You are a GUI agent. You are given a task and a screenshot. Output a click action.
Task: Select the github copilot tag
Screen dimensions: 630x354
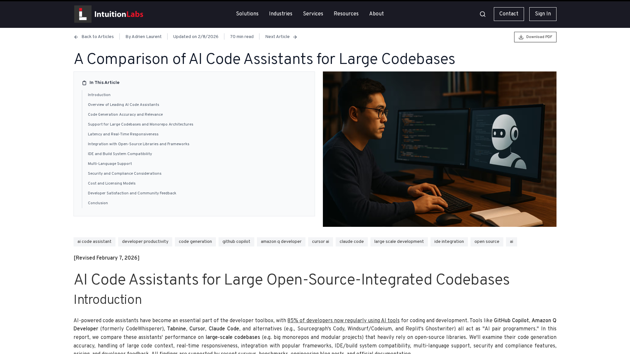(x=236, y=242)
